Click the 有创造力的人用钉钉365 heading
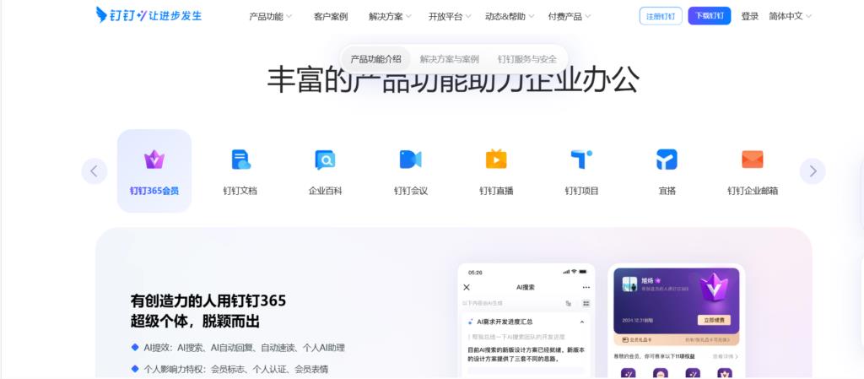The height and width of the screenshot is (379, 864). (x=208, y=300)
